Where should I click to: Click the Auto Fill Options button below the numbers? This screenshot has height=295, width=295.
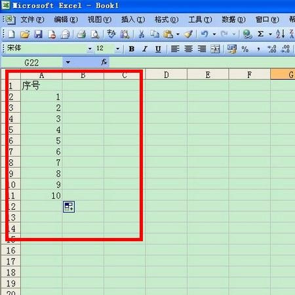(69, 206)
